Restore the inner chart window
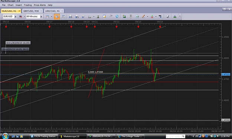232x139 pixels. 224,9
